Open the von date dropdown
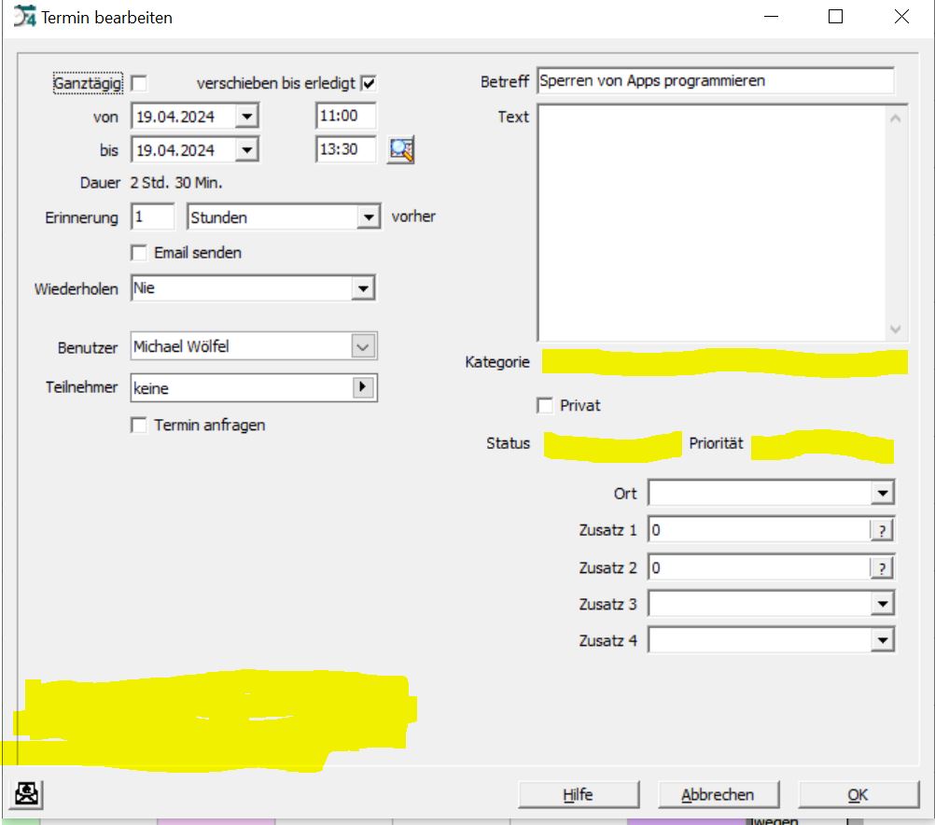This screenshot has width=935, height=825. 245,117
